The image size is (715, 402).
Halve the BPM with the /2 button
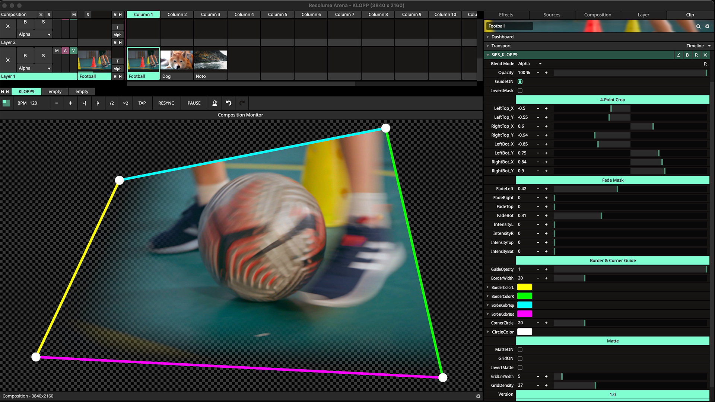coord(112,103)
